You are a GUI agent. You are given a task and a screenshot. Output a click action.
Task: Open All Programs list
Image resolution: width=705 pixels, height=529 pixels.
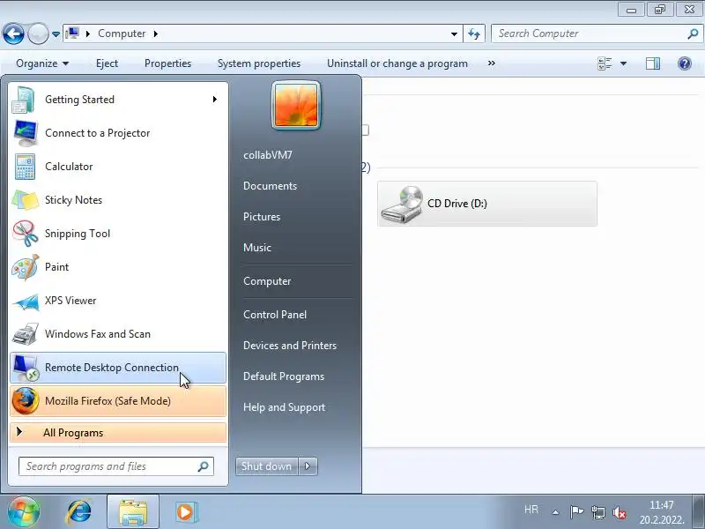[x=118, y=433]
